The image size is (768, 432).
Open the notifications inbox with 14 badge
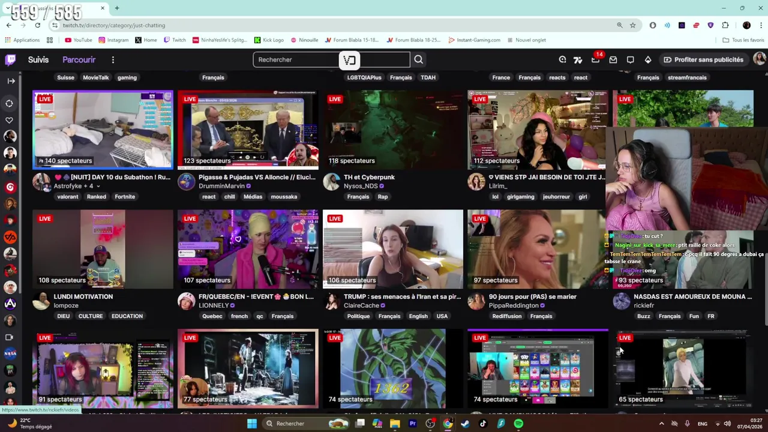pyautogui.click(x=596, y=59)
